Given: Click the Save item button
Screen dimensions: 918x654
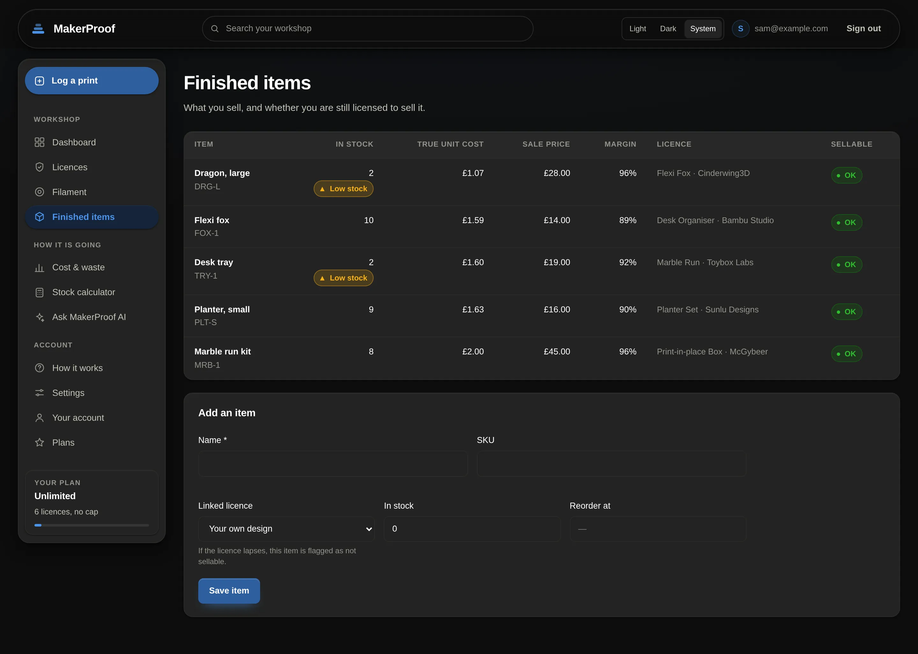Looking at the screenshot, I should [229, 591].
